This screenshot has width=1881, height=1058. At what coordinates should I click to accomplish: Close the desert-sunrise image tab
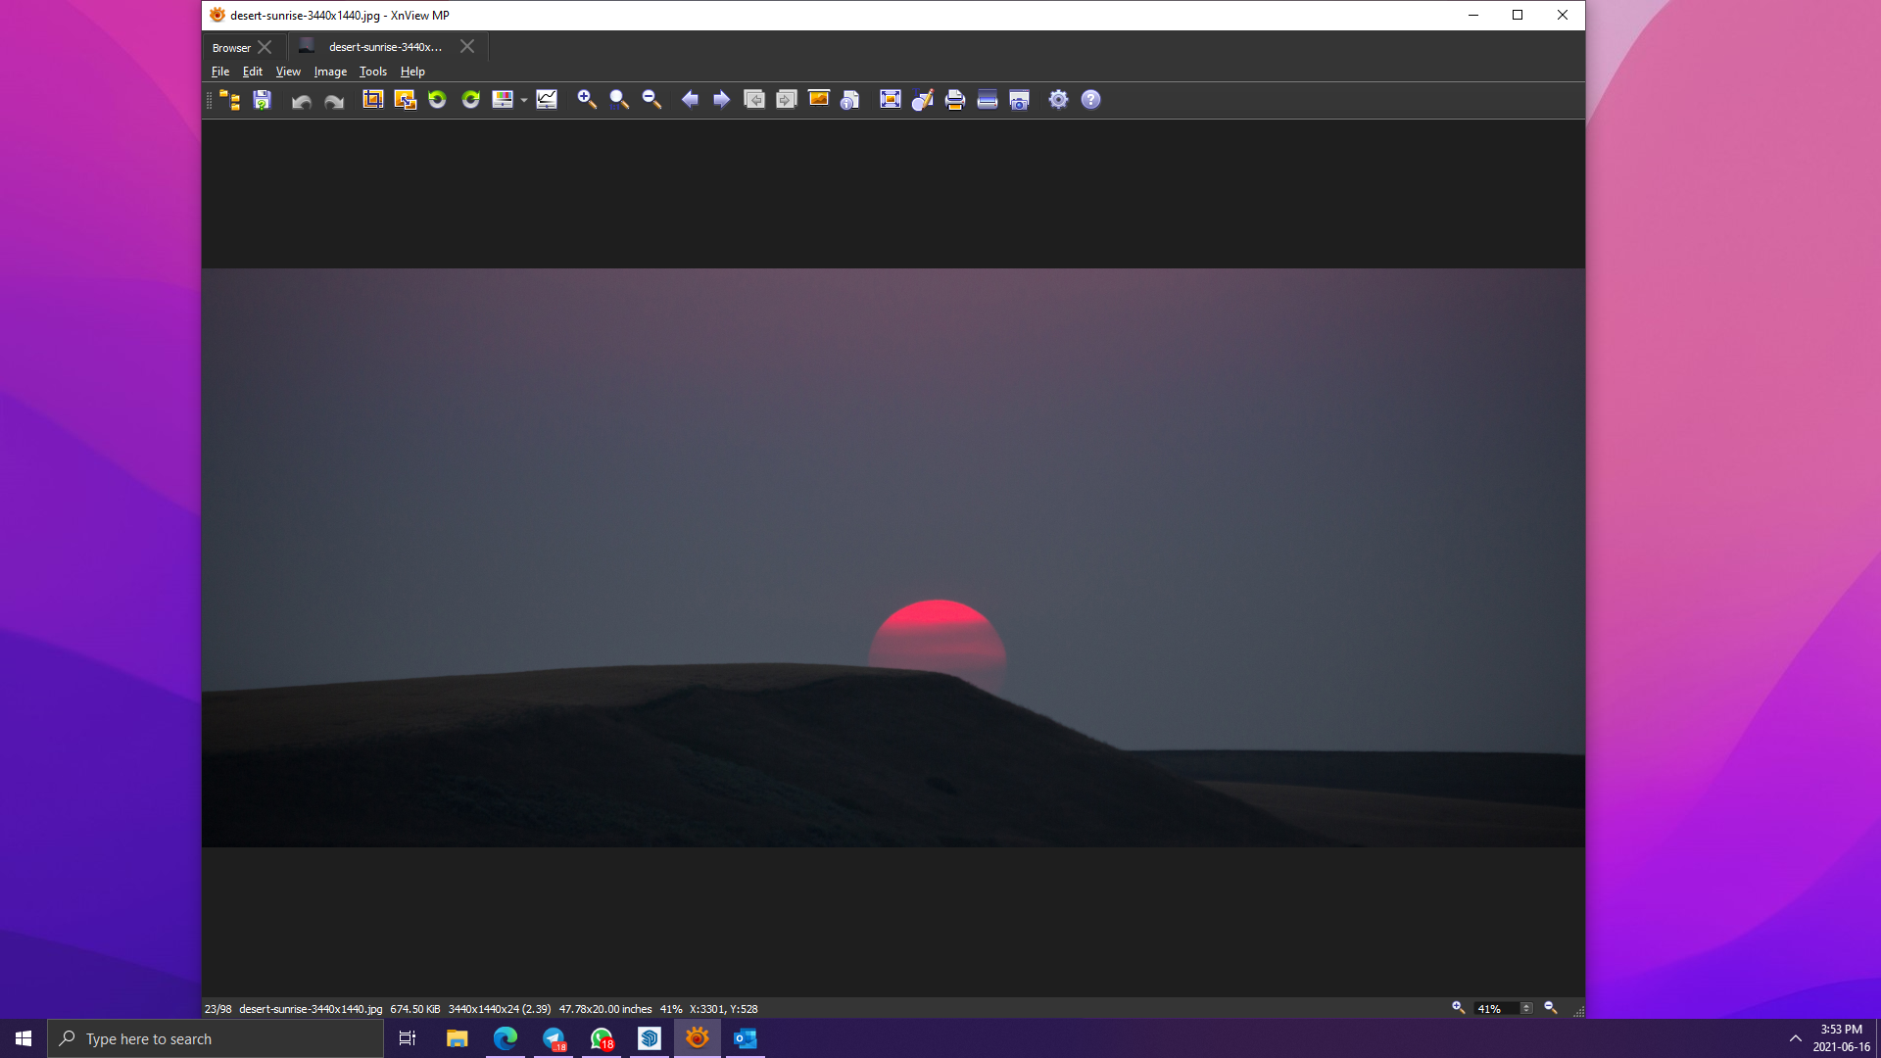[x=467, y=46]
